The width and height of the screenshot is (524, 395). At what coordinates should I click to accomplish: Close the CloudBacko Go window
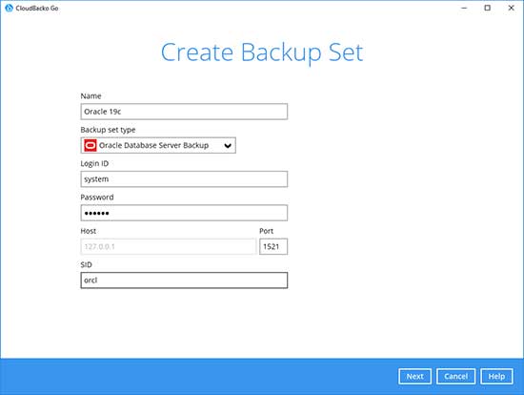coord(511,8)
